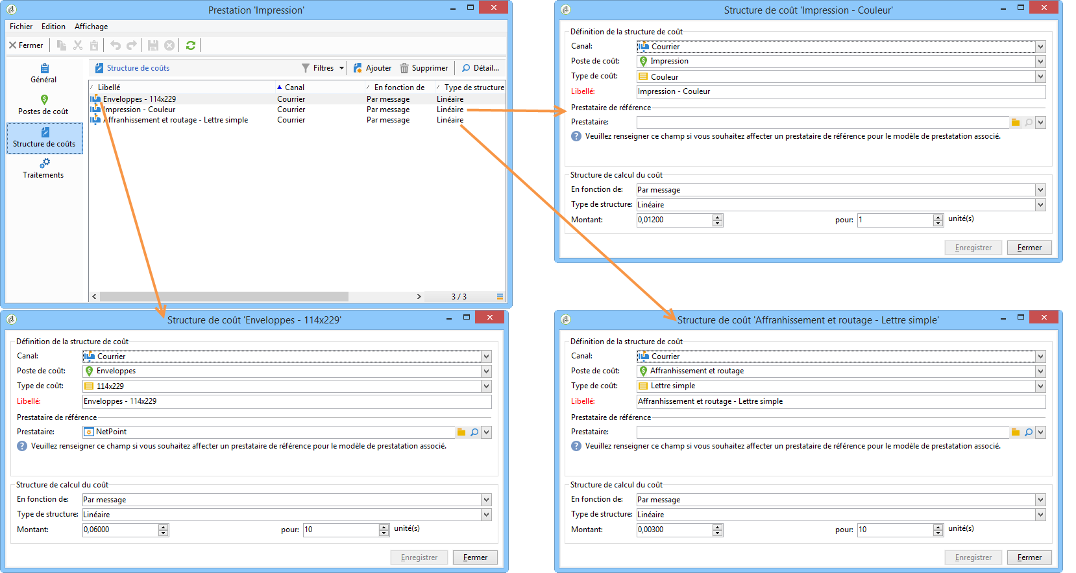Viewport: 1076px width, 573px height.
Task: Click the undo arrow in the toolbar
Action: (116, 45)
